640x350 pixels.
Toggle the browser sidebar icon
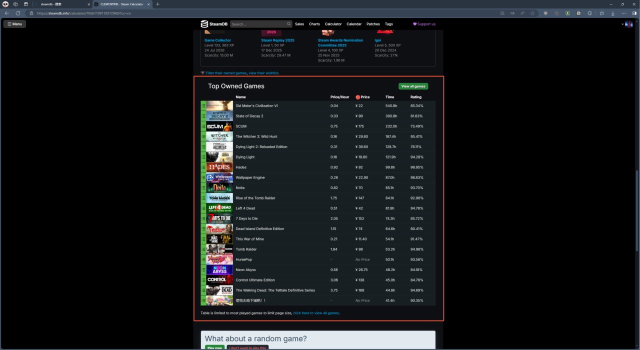pos(634,13)
